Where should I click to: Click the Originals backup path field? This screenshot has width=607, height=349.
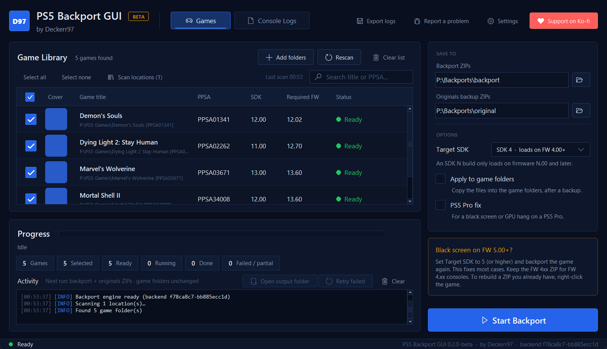[x=502, y=111]
